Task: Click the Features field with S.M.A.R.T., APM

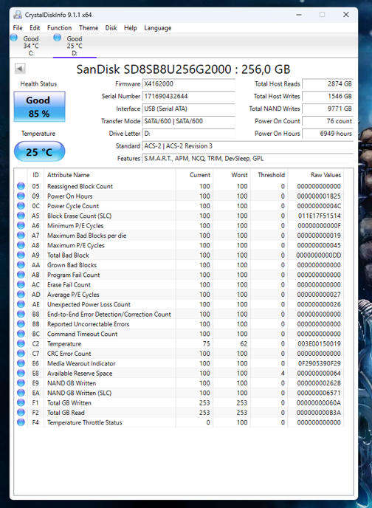Action: coord(248,159)
